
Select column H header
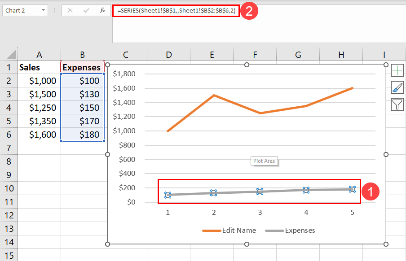[x=341, y=55]
